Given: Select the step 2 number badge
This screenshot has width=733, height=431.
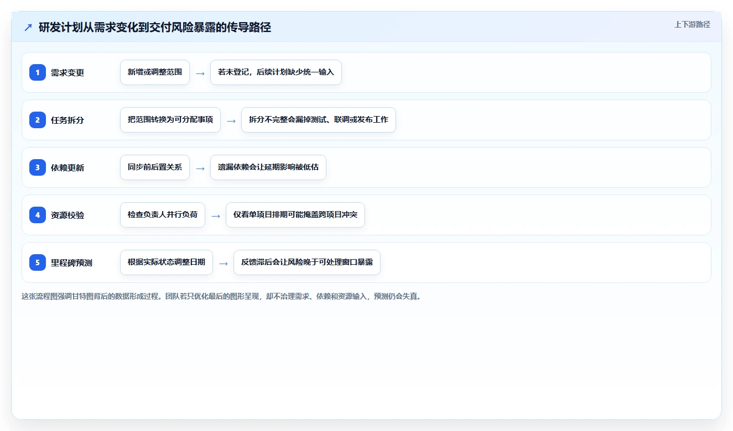Looking at the screenshot, I should pos(38,120).
